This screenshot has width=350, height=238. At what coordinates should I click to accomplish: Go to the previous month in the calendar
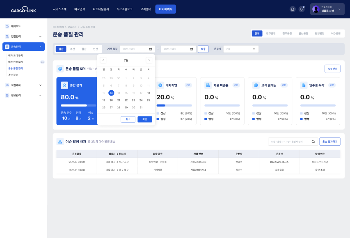[x=103, y=60]
